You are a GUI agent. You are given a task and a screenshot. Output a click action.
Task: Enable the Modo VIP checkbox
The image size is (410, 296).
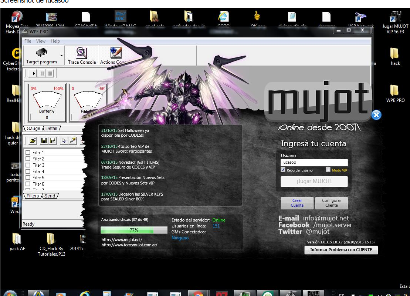pos(328,170)
